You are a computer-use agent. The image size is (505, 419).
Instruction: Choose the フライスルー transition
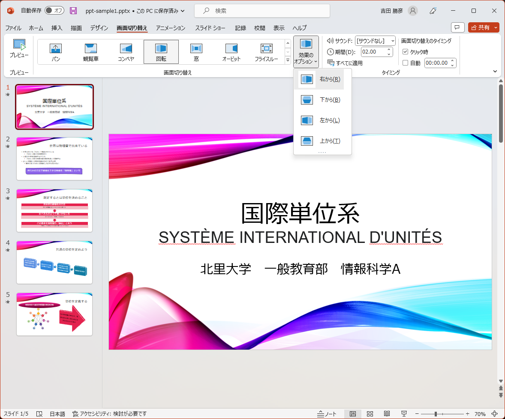point(267,51)
